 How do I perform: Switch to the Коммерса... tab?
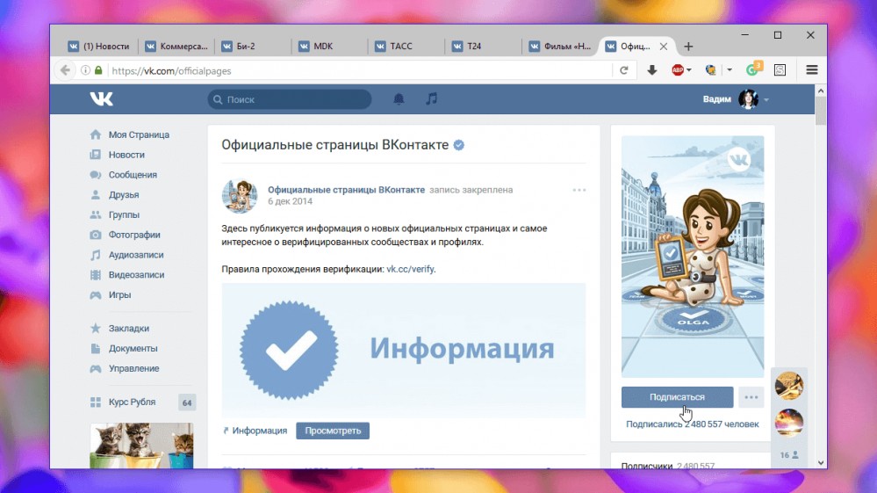point(176,47)
